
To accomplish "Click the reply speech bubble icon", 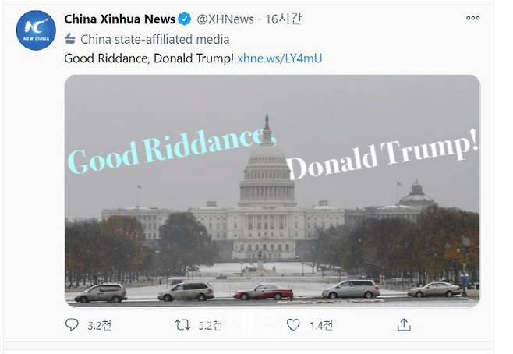I will click(x=72, y=324).
